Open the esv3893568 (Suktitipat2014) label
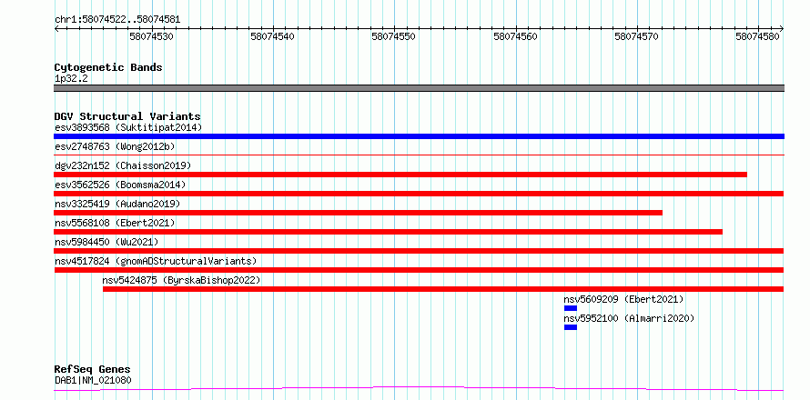 pyautogui.click(x=128, y=127)
